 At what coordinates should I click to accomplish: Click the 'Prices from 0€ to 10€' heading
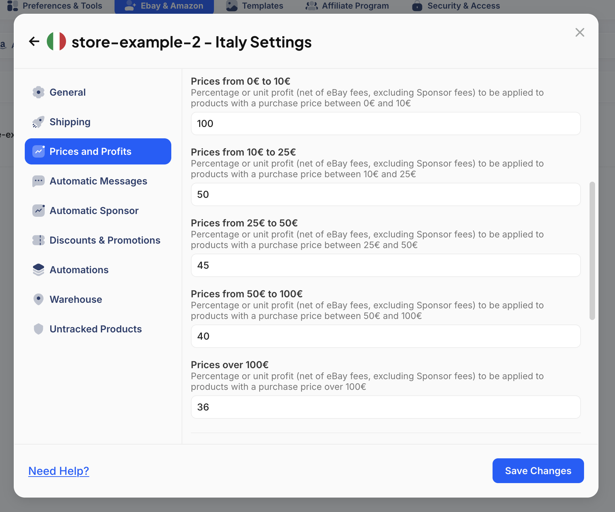[x=240, y=81]
